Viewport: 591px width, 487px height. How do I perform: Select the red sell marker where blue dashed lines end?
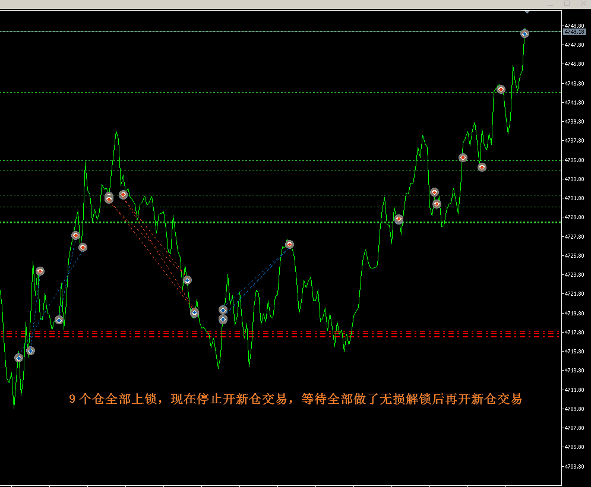(289, 244)
